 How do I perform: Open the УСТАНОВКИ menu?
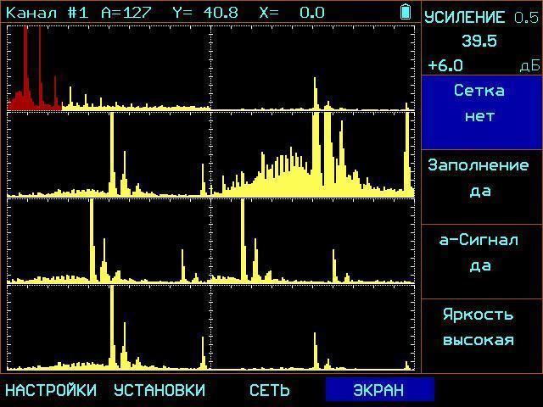(160, 390)
